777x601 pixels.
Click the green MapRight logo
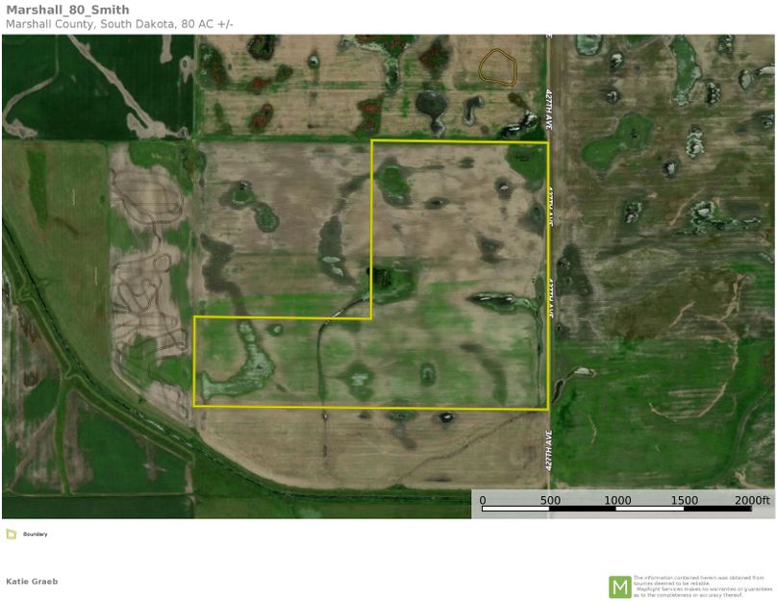(x=619, y=586)
